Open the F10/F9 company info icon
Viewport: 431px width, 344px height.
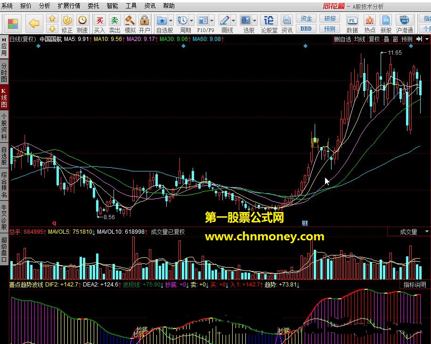click(203, 21)
